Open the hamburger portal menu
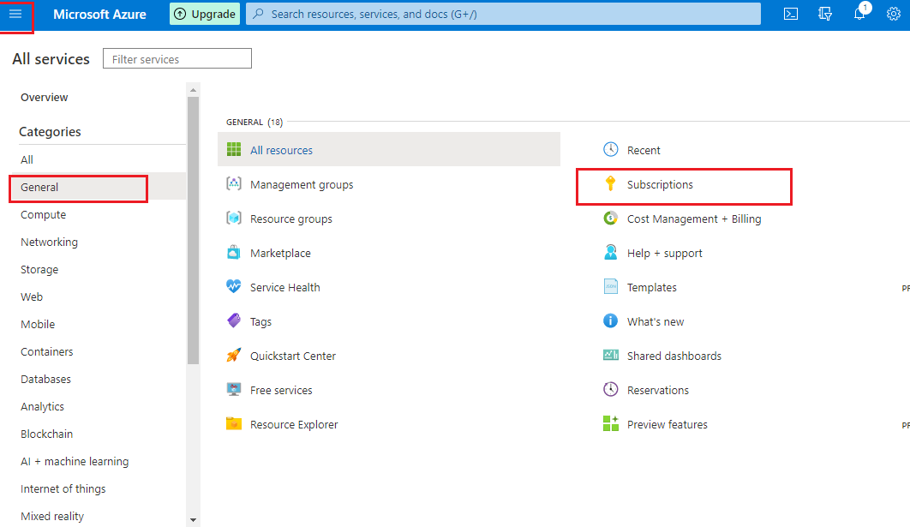Viewport: 910px width, 527px height. (15, 15)
